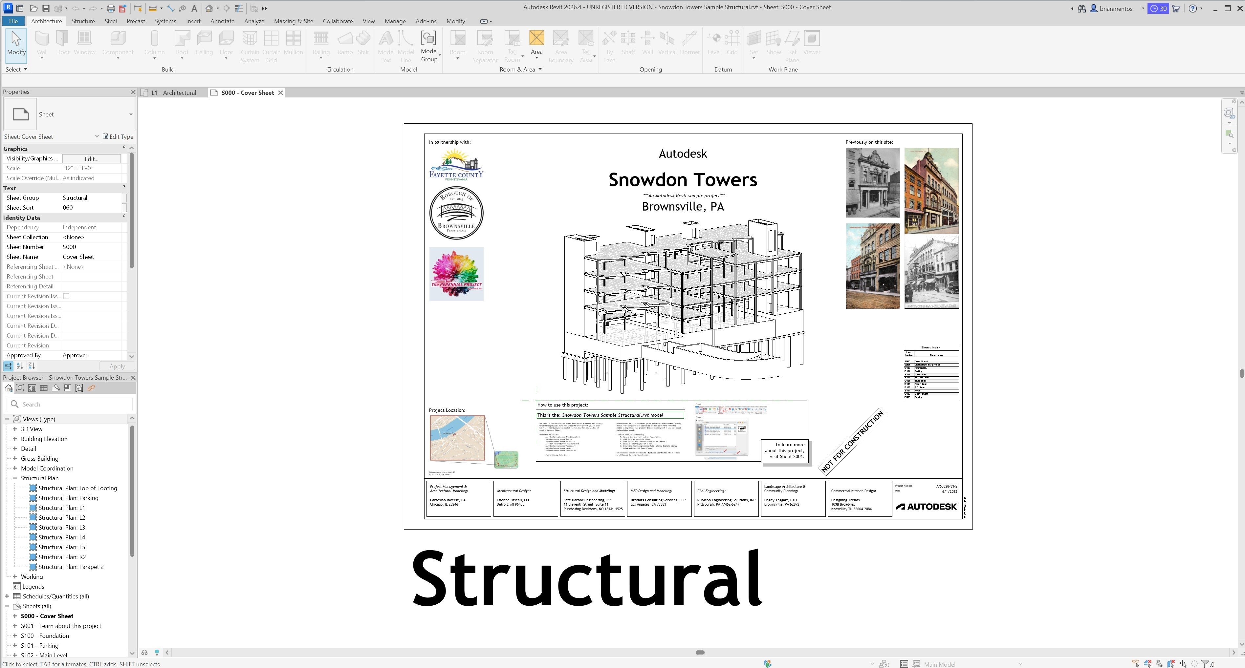Viewport: 1245px width, 668px height.
Task: Toggle the Current Revision Issued checkbox
Action: tap(67, 296)
